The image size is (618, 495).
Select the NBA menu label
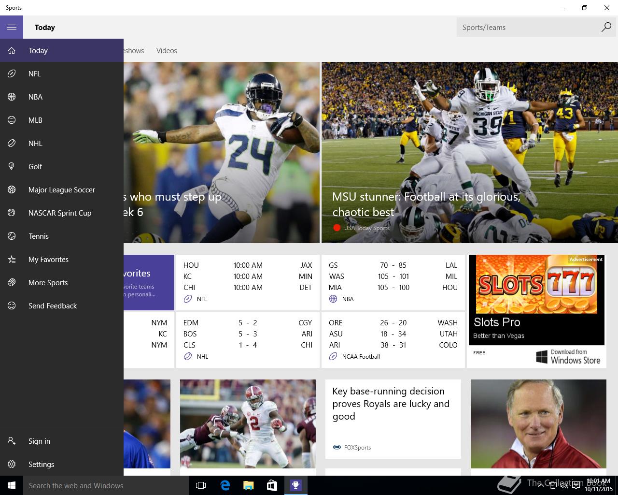[35, 97]
